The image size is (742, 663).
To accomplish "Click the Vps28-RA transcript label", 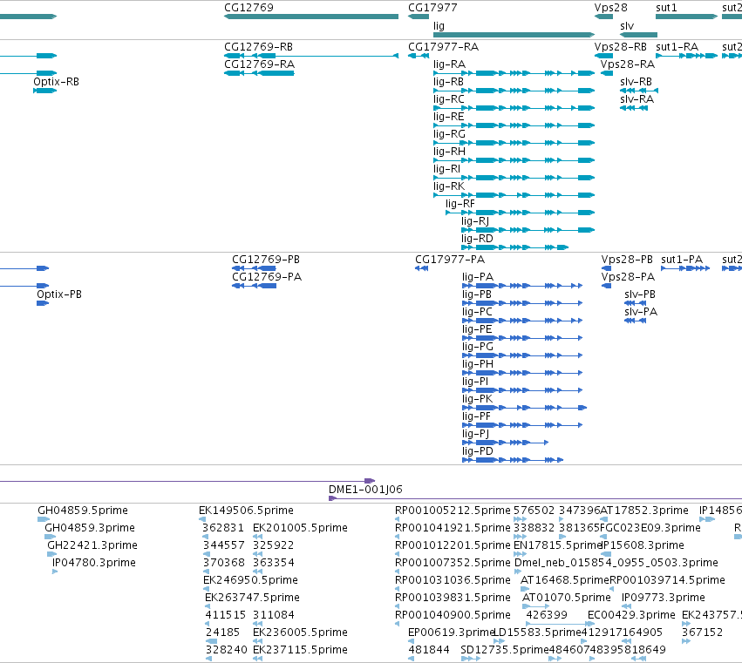I will [628, 64].
